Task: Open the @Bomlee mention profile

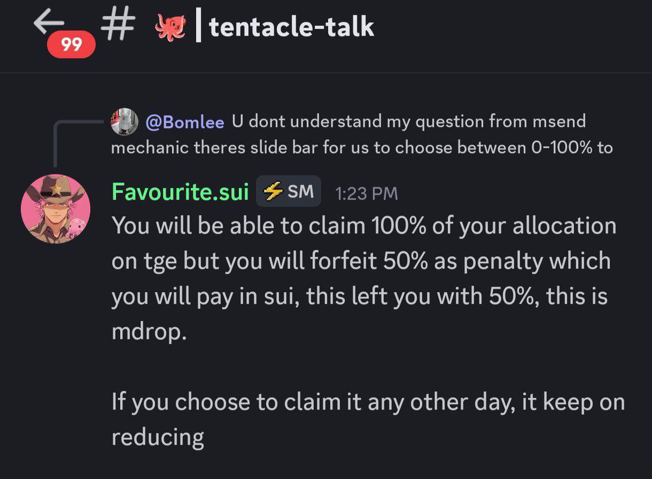Action: 185,122
